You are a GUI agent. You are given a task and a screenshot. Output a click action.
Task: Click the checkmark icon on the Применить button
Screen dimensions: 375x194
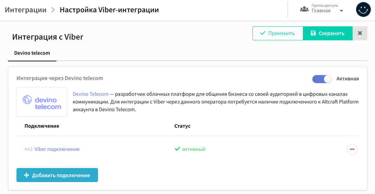263,33
